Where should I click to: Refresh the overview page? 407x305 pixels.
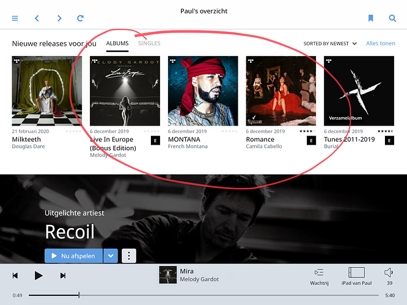81,18
